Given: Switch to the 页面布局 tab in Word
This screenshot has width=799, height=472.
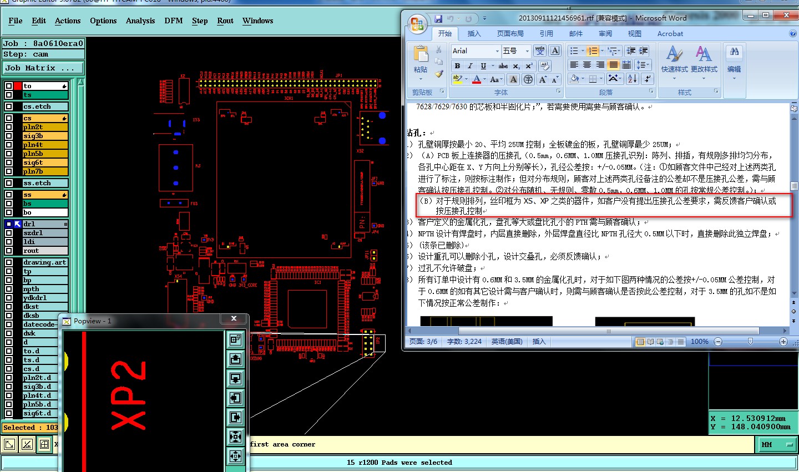Looking at the screenshot, I should tap(510, 34).
